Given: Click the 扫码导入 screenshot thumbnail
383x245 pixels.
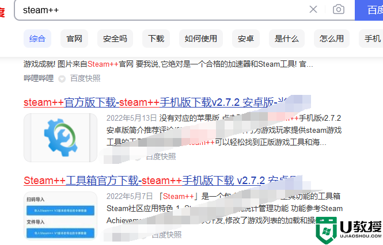Looking at the screenshot, I should point(60,216).
